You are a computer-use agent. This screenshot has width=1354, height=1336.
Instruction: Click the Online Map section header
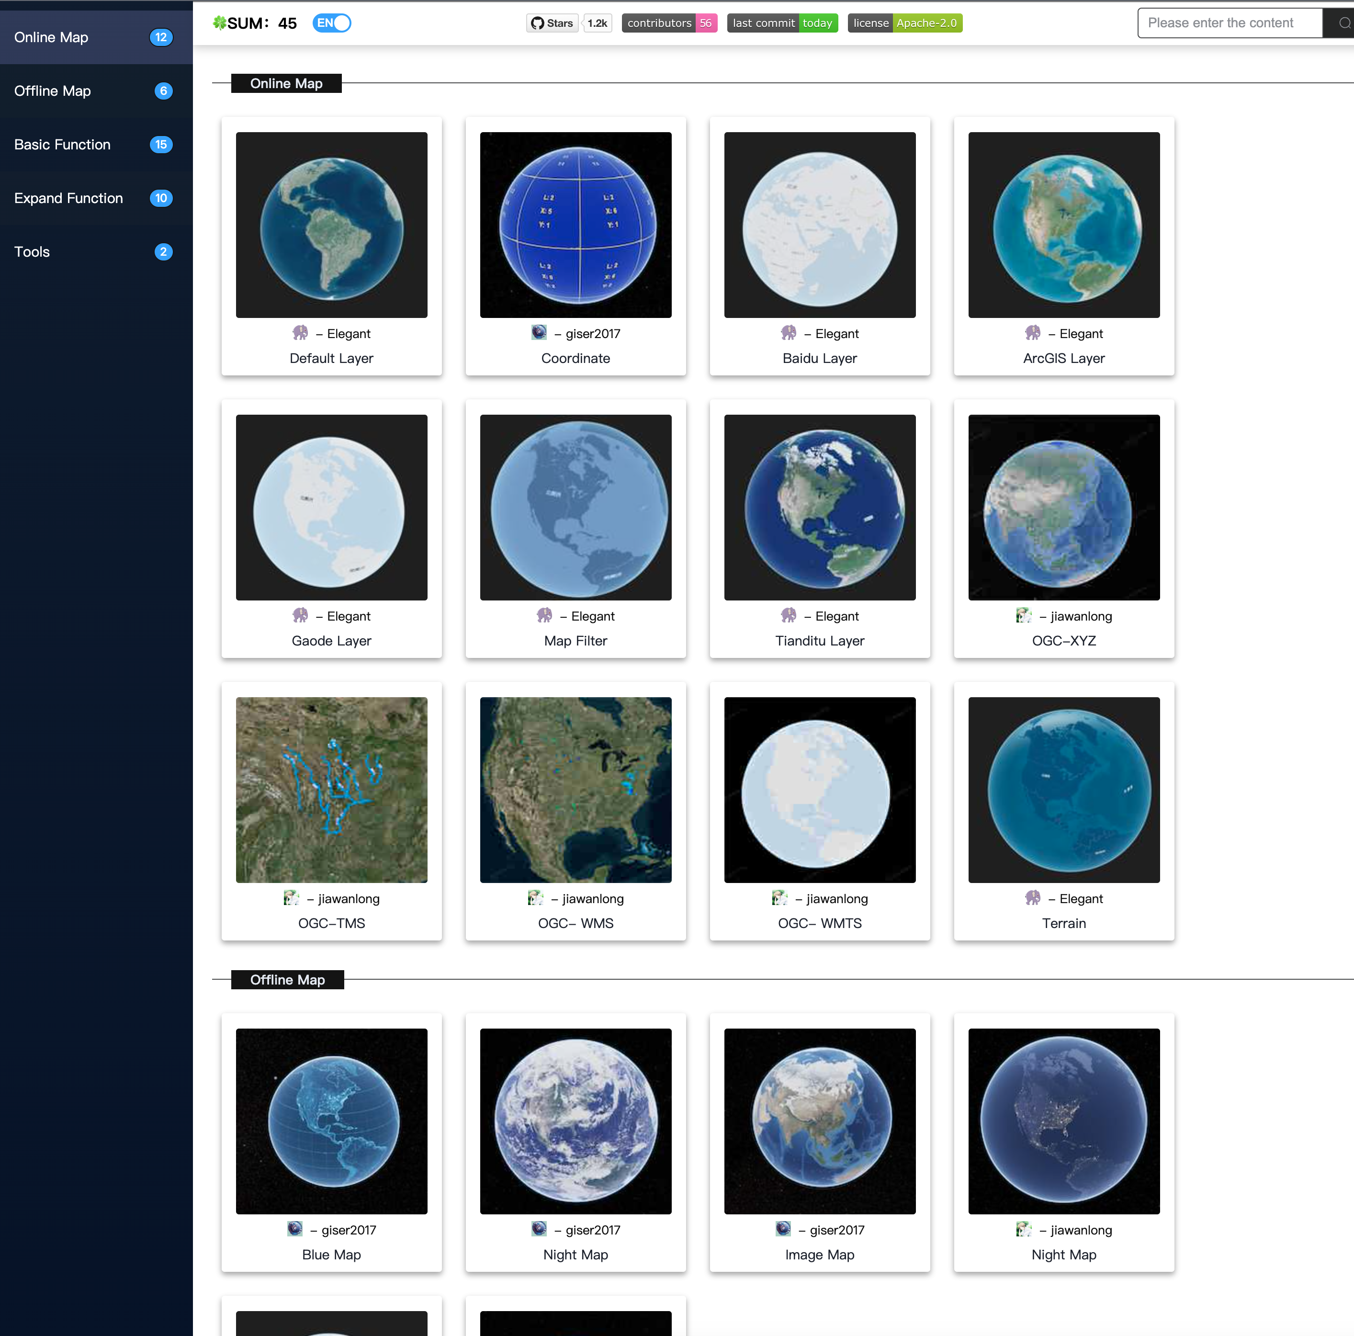287,83
